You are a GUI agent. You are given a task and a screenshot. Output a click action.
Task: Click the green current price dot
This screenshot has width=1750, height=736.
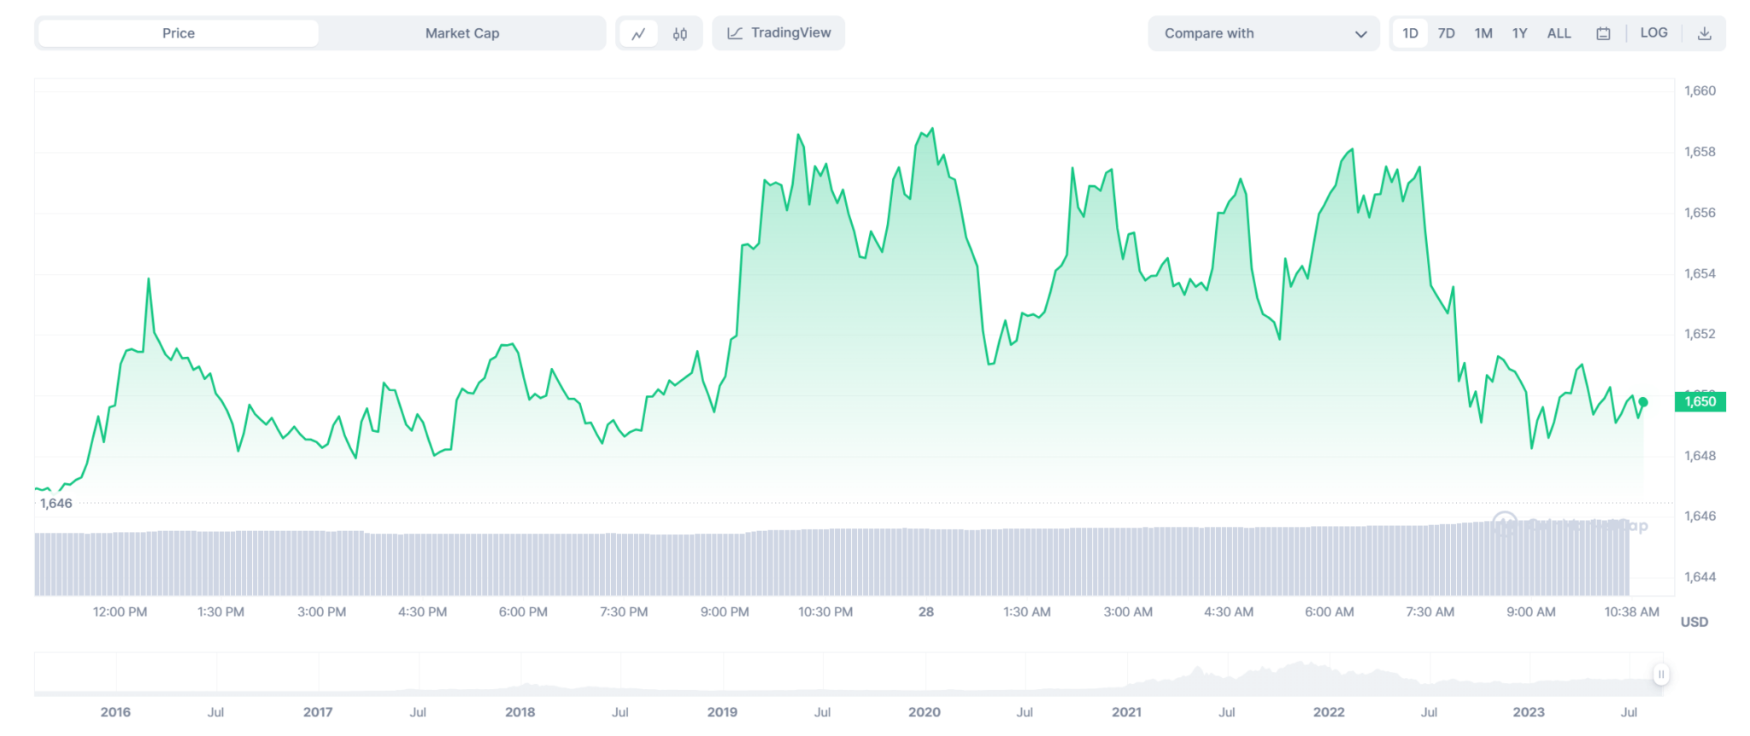click(1643, 402)
